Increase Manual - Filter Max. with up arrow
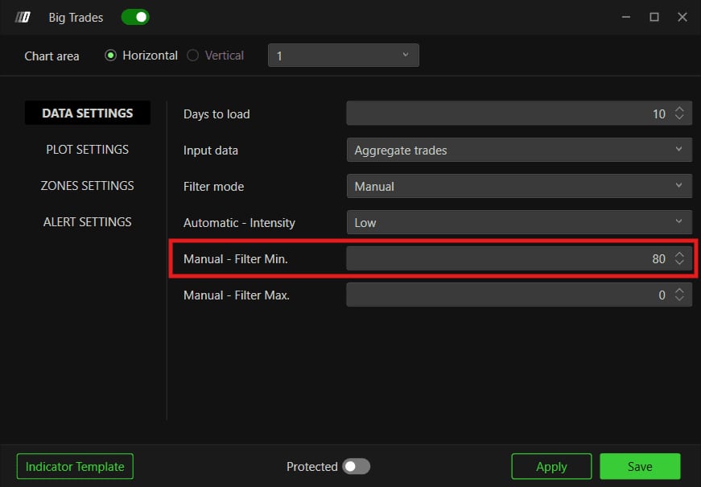This screenshot has width=701, height=487. coord(679,291)
